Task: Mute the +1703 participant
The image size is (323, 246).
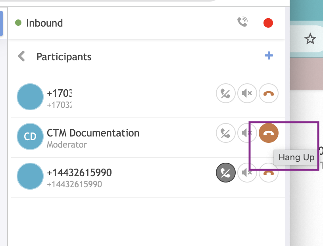Action: 247,94
